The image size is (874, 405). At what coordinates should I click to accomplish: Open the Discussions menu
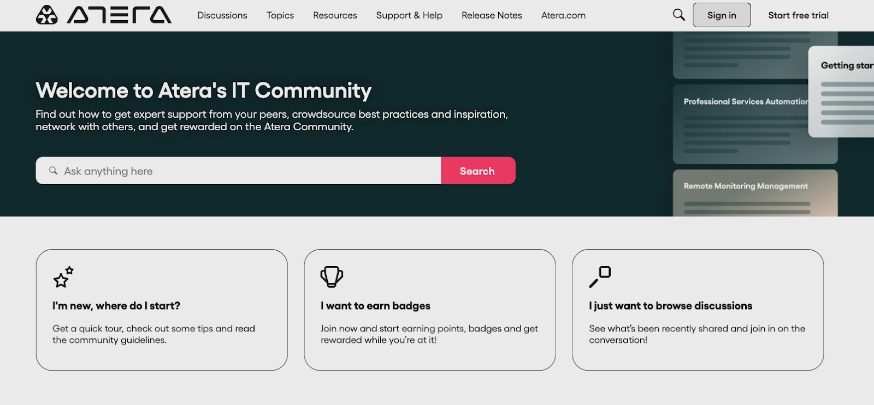(222, 15)
